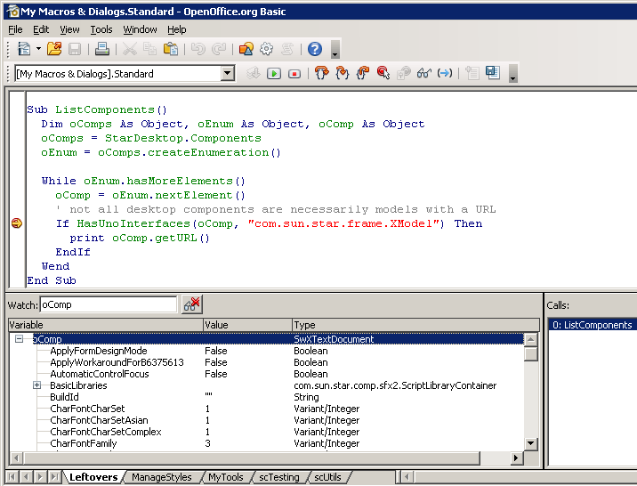Switch to the ManageStyles module tab
637x486 pixels.
[x=161, y=477]
